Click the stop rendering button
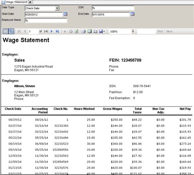 [x=71, y=32]
